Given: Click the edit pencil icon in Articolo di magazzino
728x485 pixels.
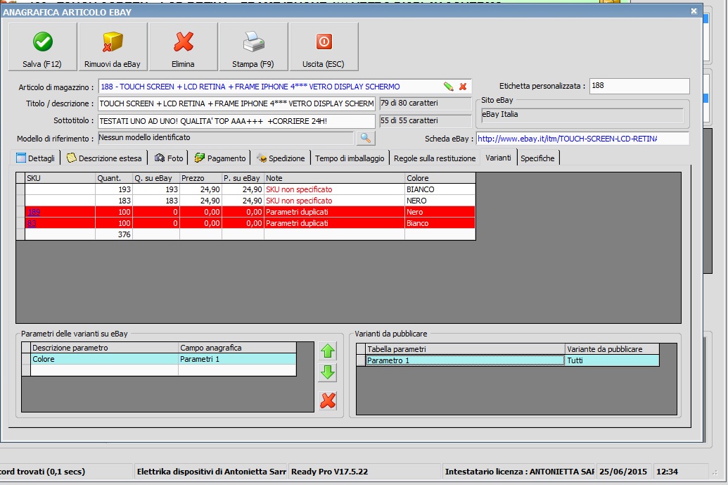Looking at the screenshot, I should (448, 87).
